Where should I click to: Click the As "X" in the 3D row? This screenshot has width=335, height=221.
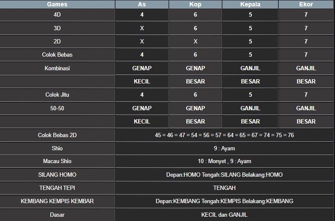pos(142,28)
